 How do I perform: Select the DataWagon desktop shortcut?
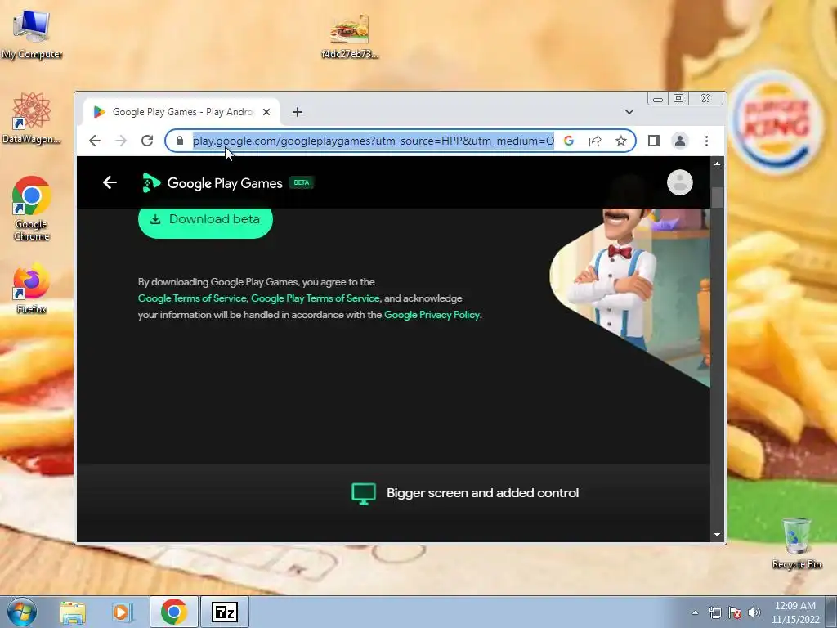(32, 118)
